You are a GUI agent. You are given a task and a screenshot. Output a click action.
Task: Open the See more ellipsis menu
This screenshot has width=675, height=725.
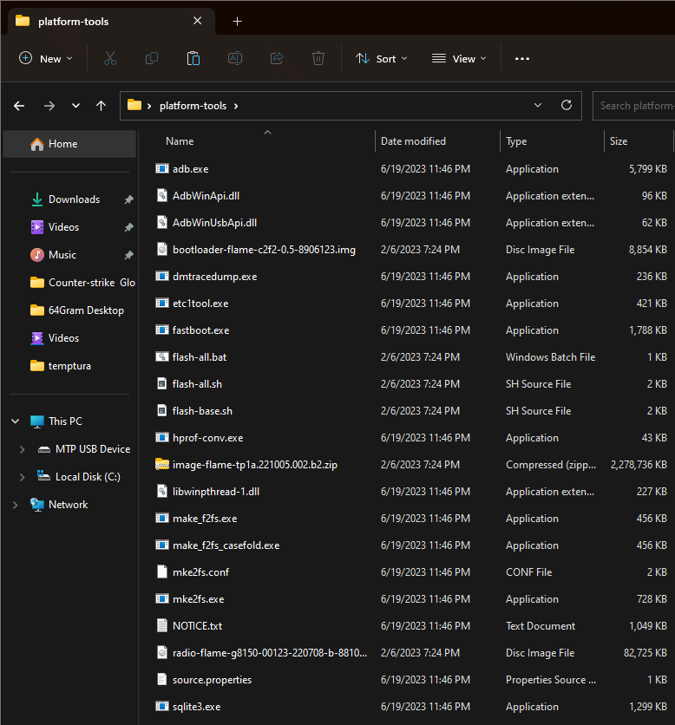pyautogui.click(x=521, y=58)
